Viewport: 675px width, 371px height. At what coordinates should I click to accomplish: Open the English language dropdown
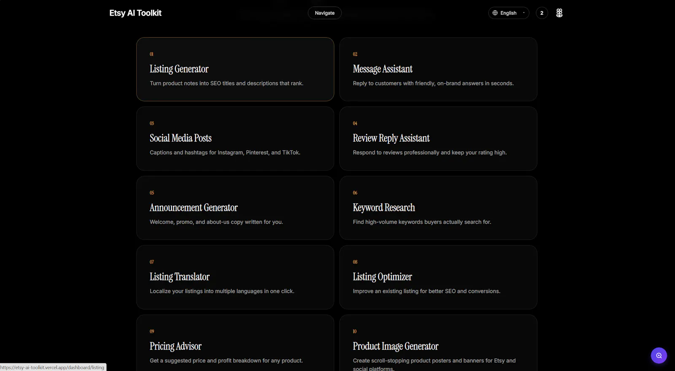[x=508, y=13]
